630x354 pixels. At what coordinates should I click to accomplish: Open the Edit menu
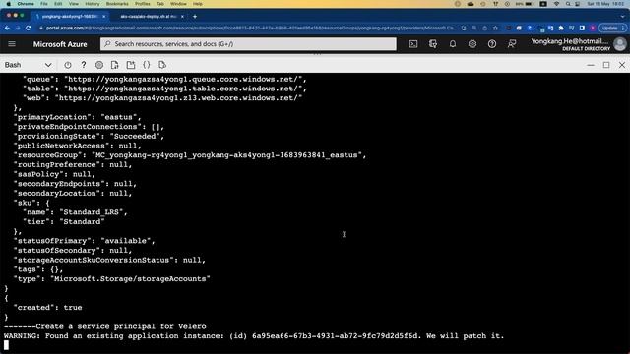[58, 4]
